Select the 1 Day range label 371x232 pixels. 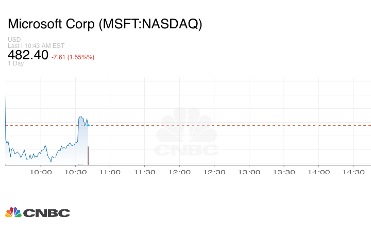tap(16, 64)
